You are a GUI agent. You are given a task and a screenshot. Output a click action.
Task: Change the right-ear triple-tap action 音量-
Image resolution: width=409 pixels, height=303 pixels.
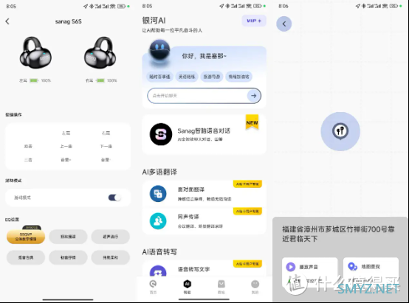106,160
